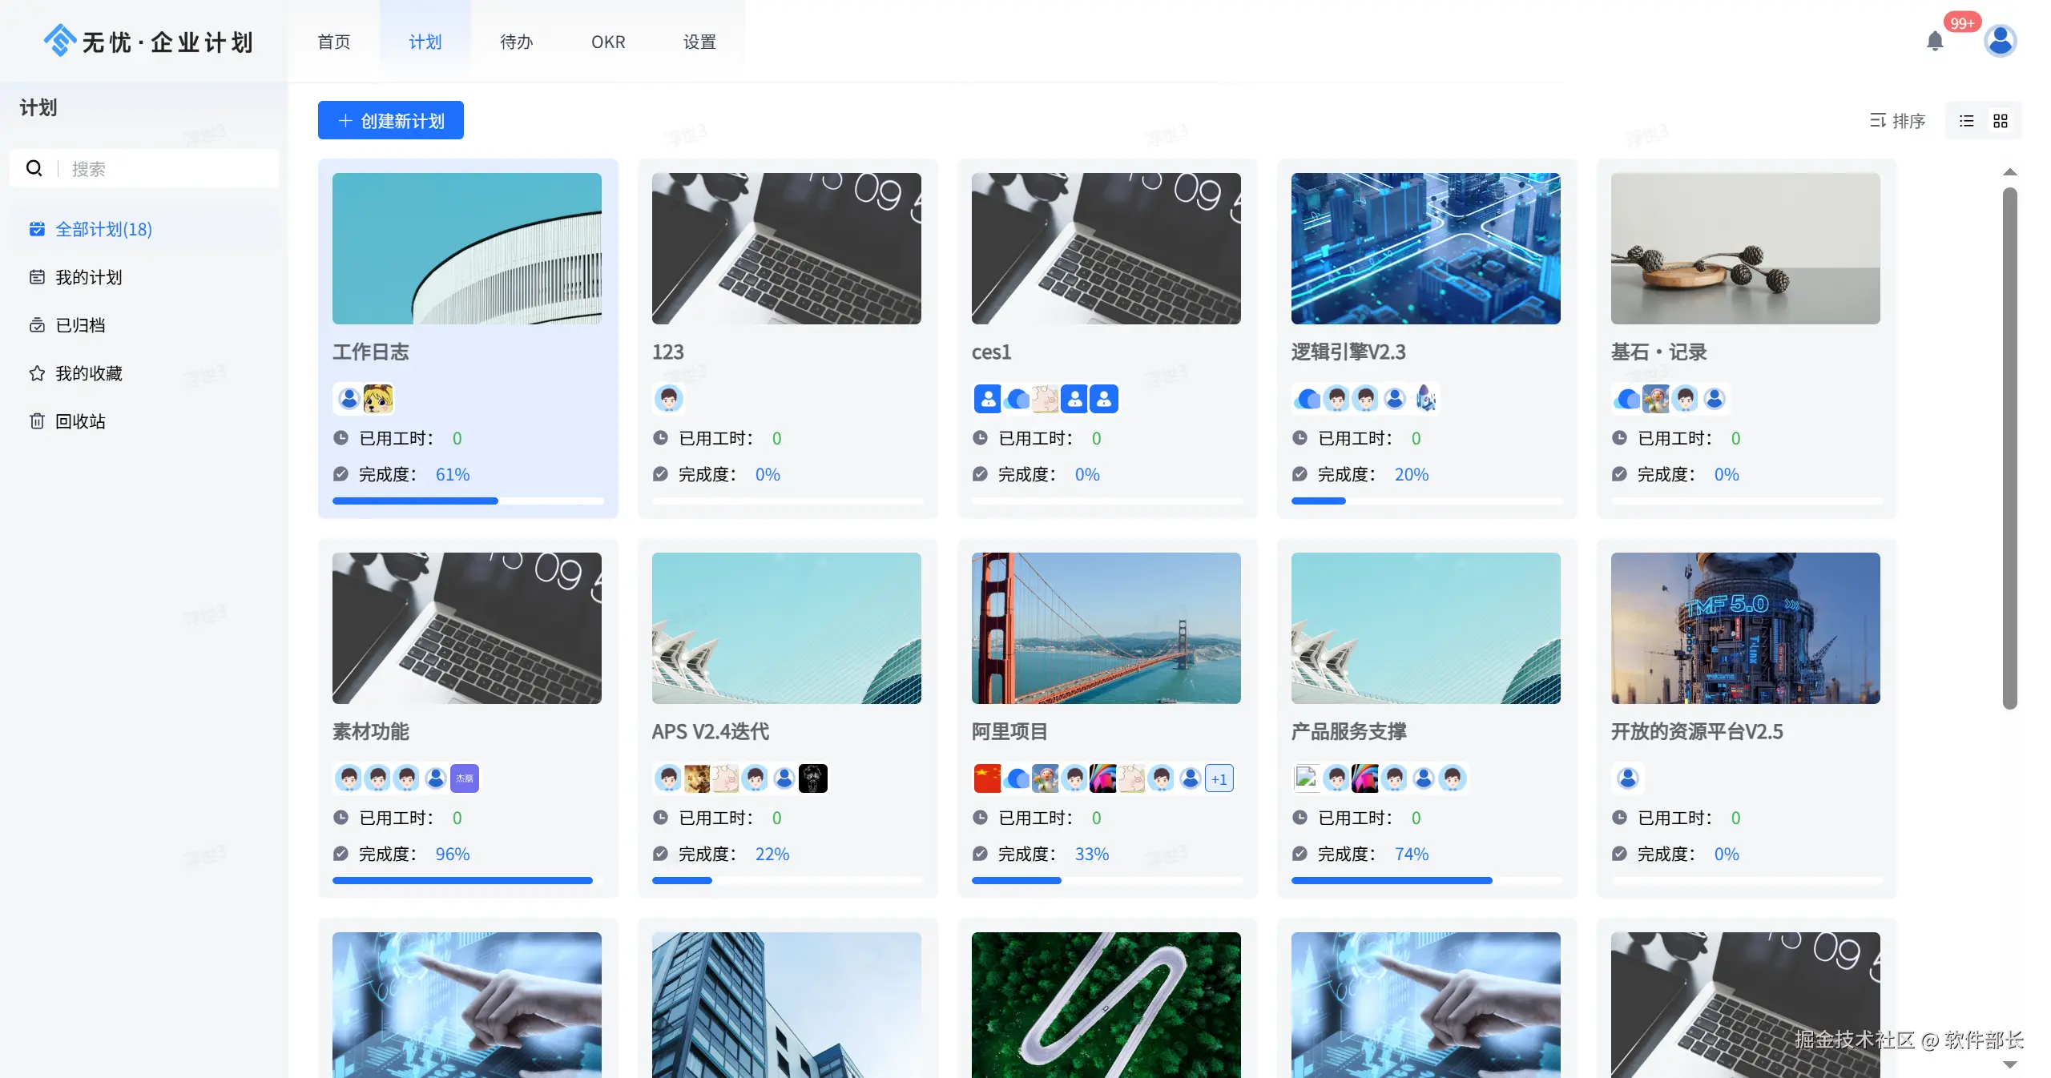
Task: Click the scrollbar down arrow
Action: click(x=2009, y=1064)
